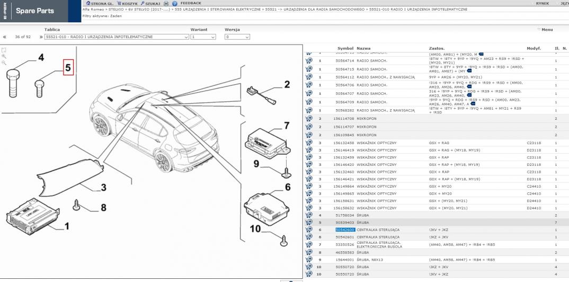Open the Wersja dropdown

[x=246, y=37]
